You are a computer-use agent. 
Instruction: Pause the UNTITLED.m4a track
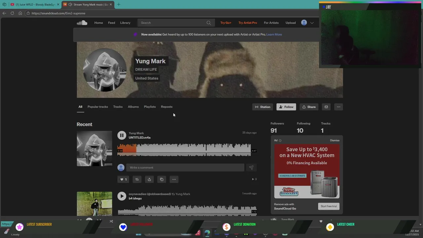point(122,135)
